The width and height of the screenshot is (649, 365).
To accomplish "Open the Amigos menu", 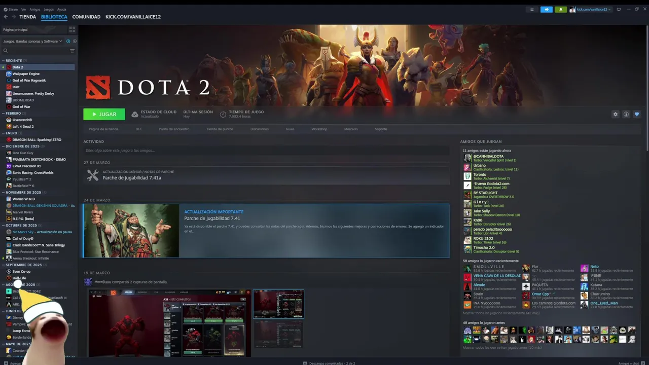I will click(35, 9).
